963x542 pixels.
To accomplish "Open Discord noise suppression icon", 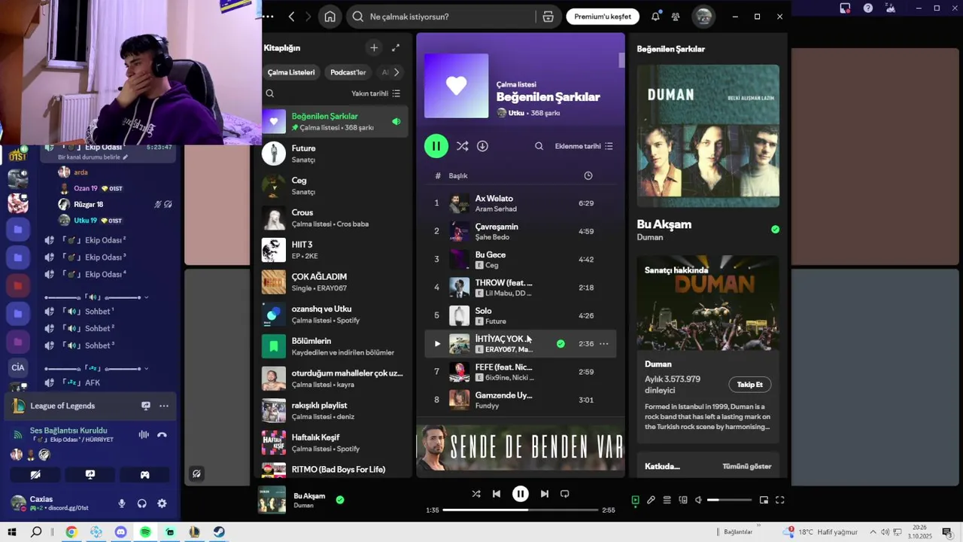I will [143, 435].
